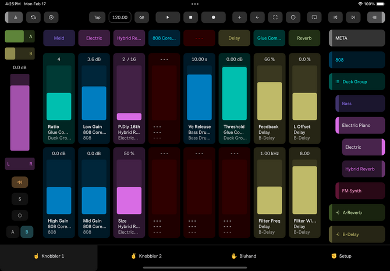Image resolution: width=390 pixels, height=271 pixels.
Task: Tap the metronome loop icon next to the tempo
Action: point(141,17)
